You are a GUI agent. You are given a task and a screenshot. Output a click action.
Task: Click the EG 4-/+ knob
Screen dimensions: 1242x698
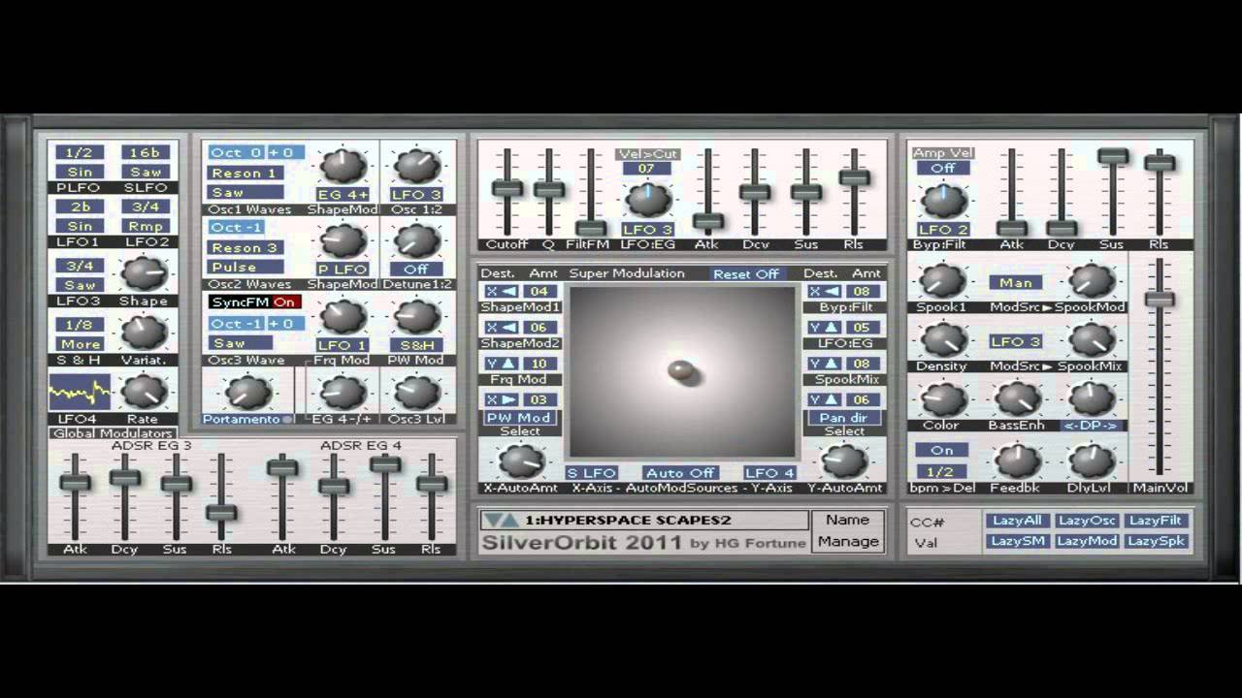[341, 392]
